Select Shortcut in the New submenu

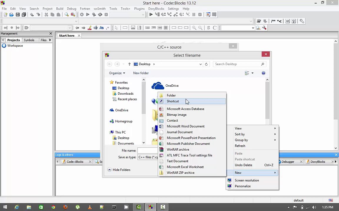(192, 101)
